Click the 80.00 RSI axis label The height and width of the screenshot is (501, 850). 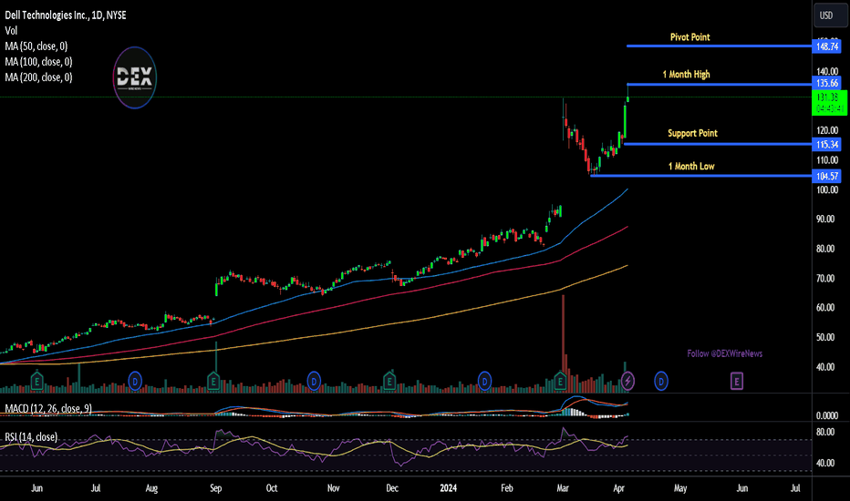point(825,432)
